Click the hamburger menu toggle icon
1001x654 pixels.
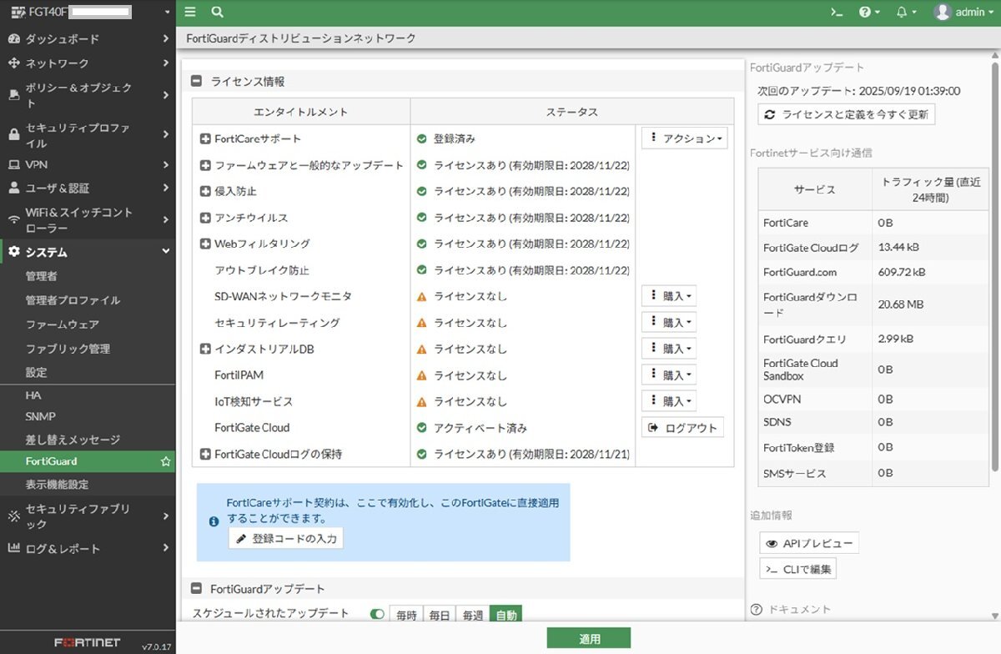click(x=190, y=12)
